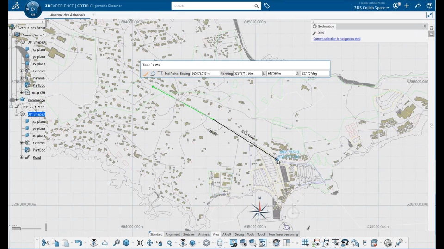Switch to the Alignment tab
Viewport: 444px width, 249px height.
click(x=173, y=234)
